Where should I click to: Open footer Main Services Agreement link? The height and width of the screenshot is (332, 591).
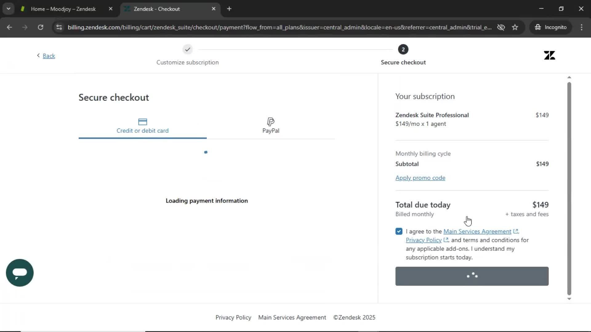tap(292, 317)
